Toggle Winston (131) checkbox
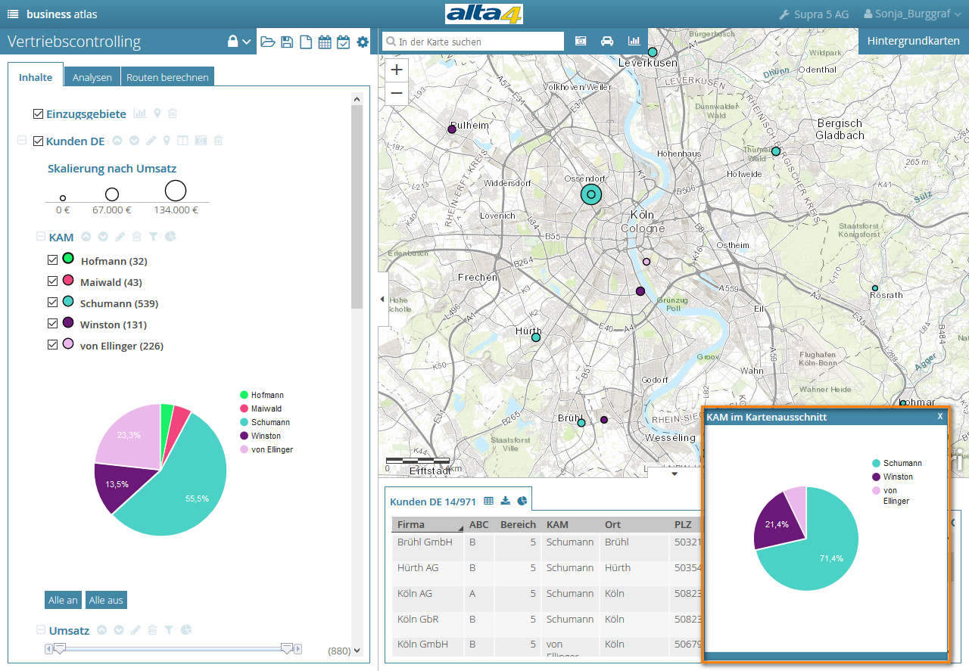 [x=52, y=323]
